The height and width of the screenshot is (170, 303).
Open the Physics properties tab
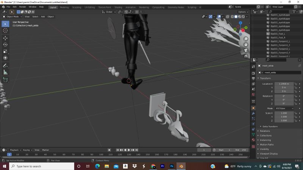(253, 124)
